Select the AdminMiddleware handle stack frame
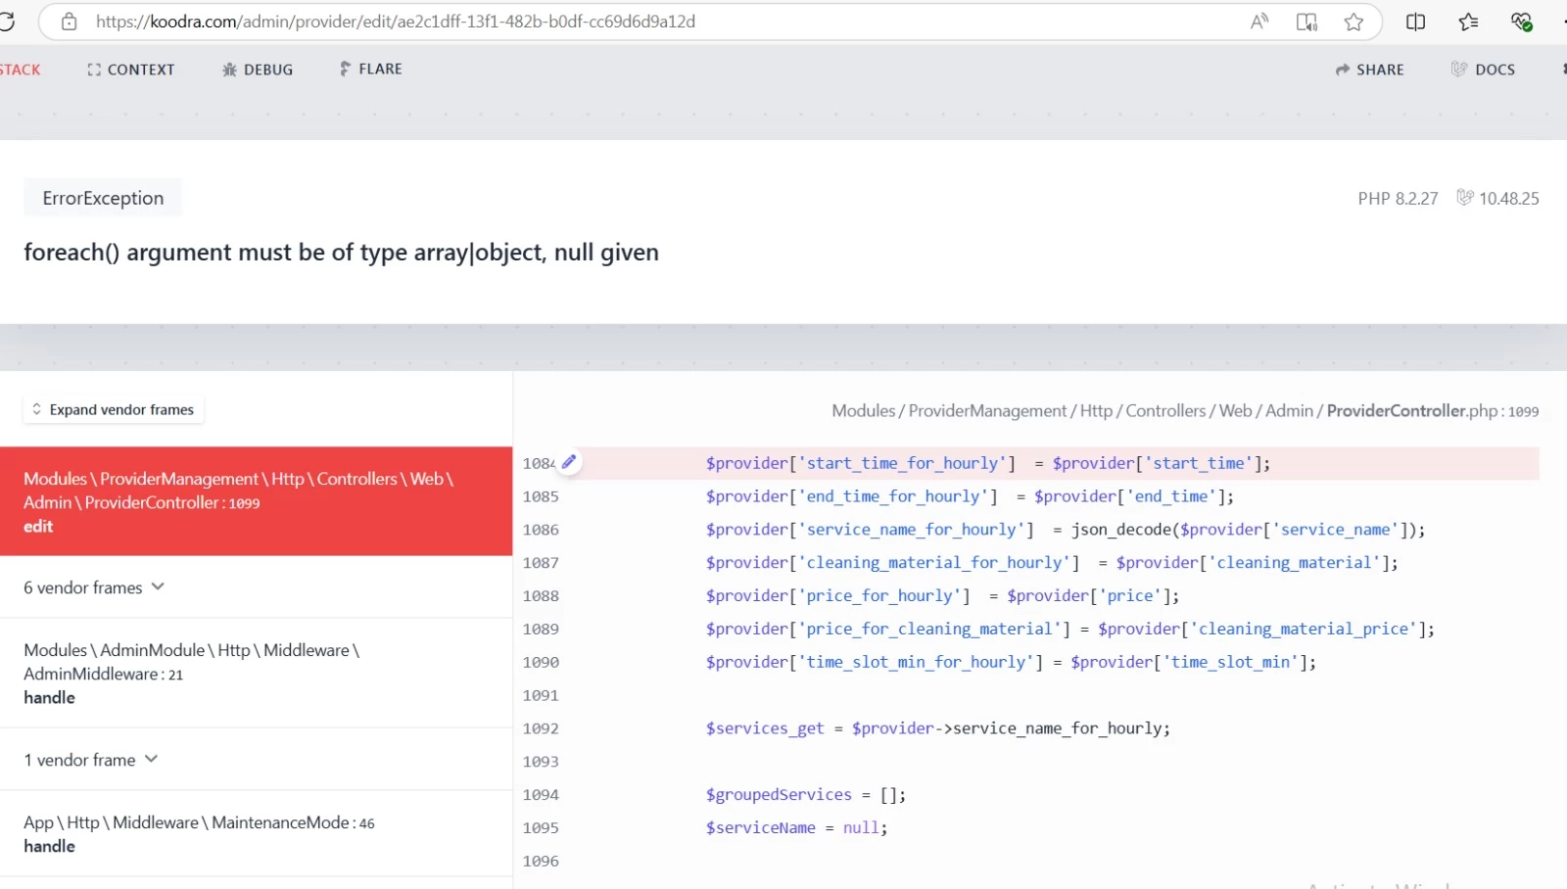The width and height of the screenshot is (1567, 889). (x=256, y=674)
